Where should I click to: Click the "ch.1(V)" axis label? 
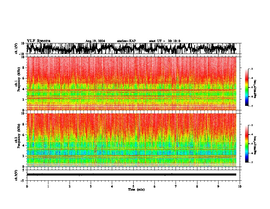(16, 48)
